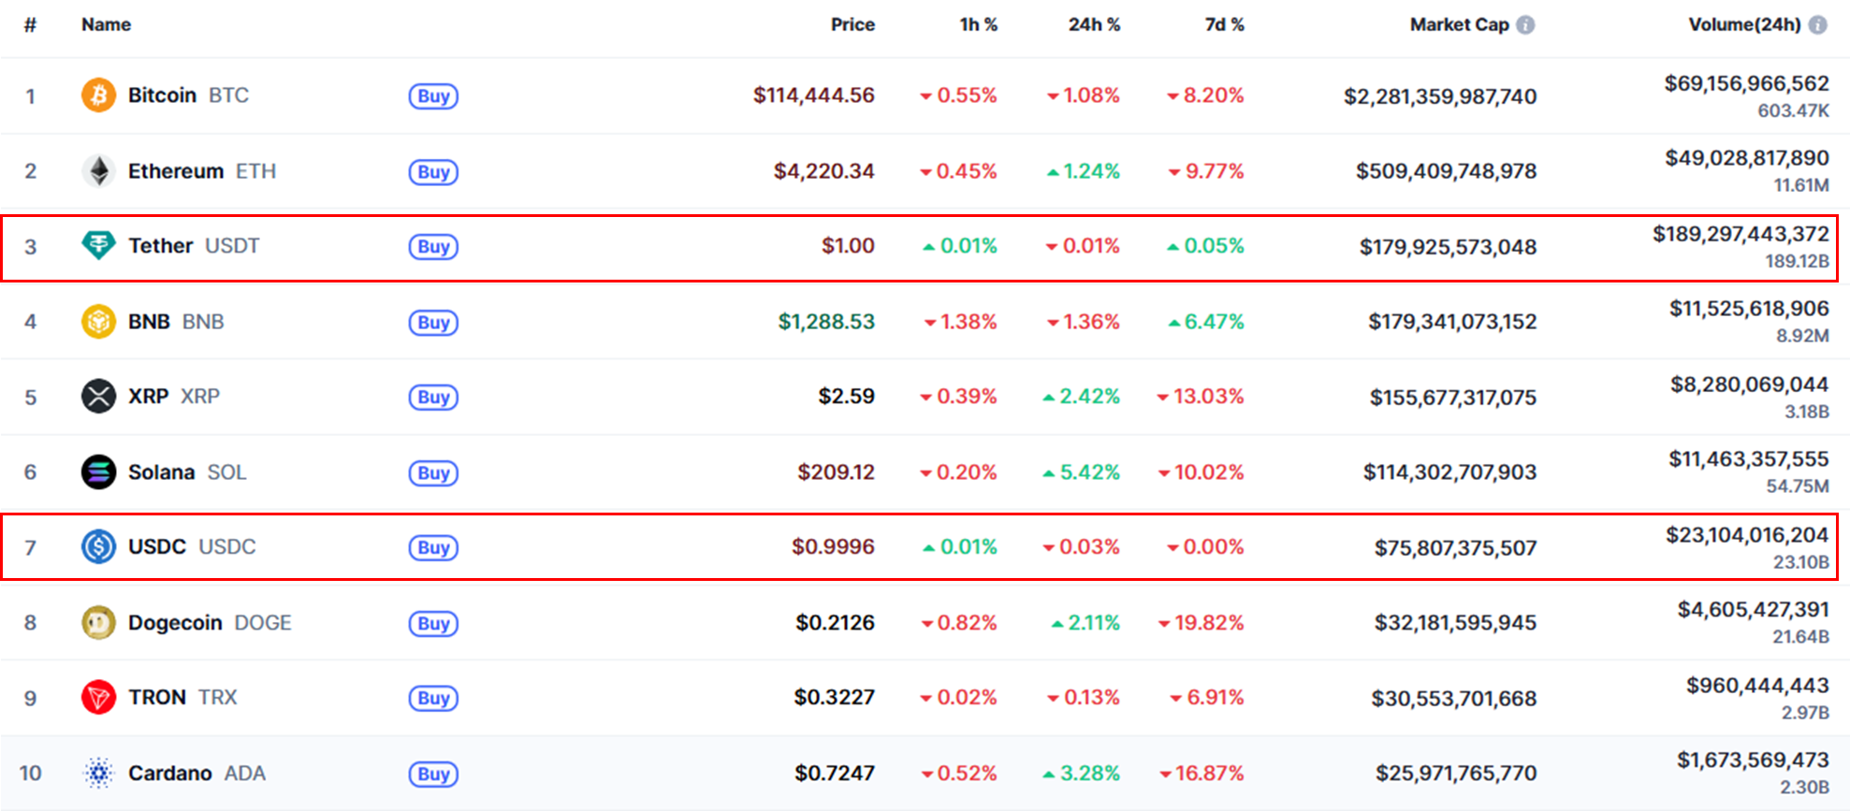
Task: Click the Dogecoin logo icon
Action: click(98, 623)
